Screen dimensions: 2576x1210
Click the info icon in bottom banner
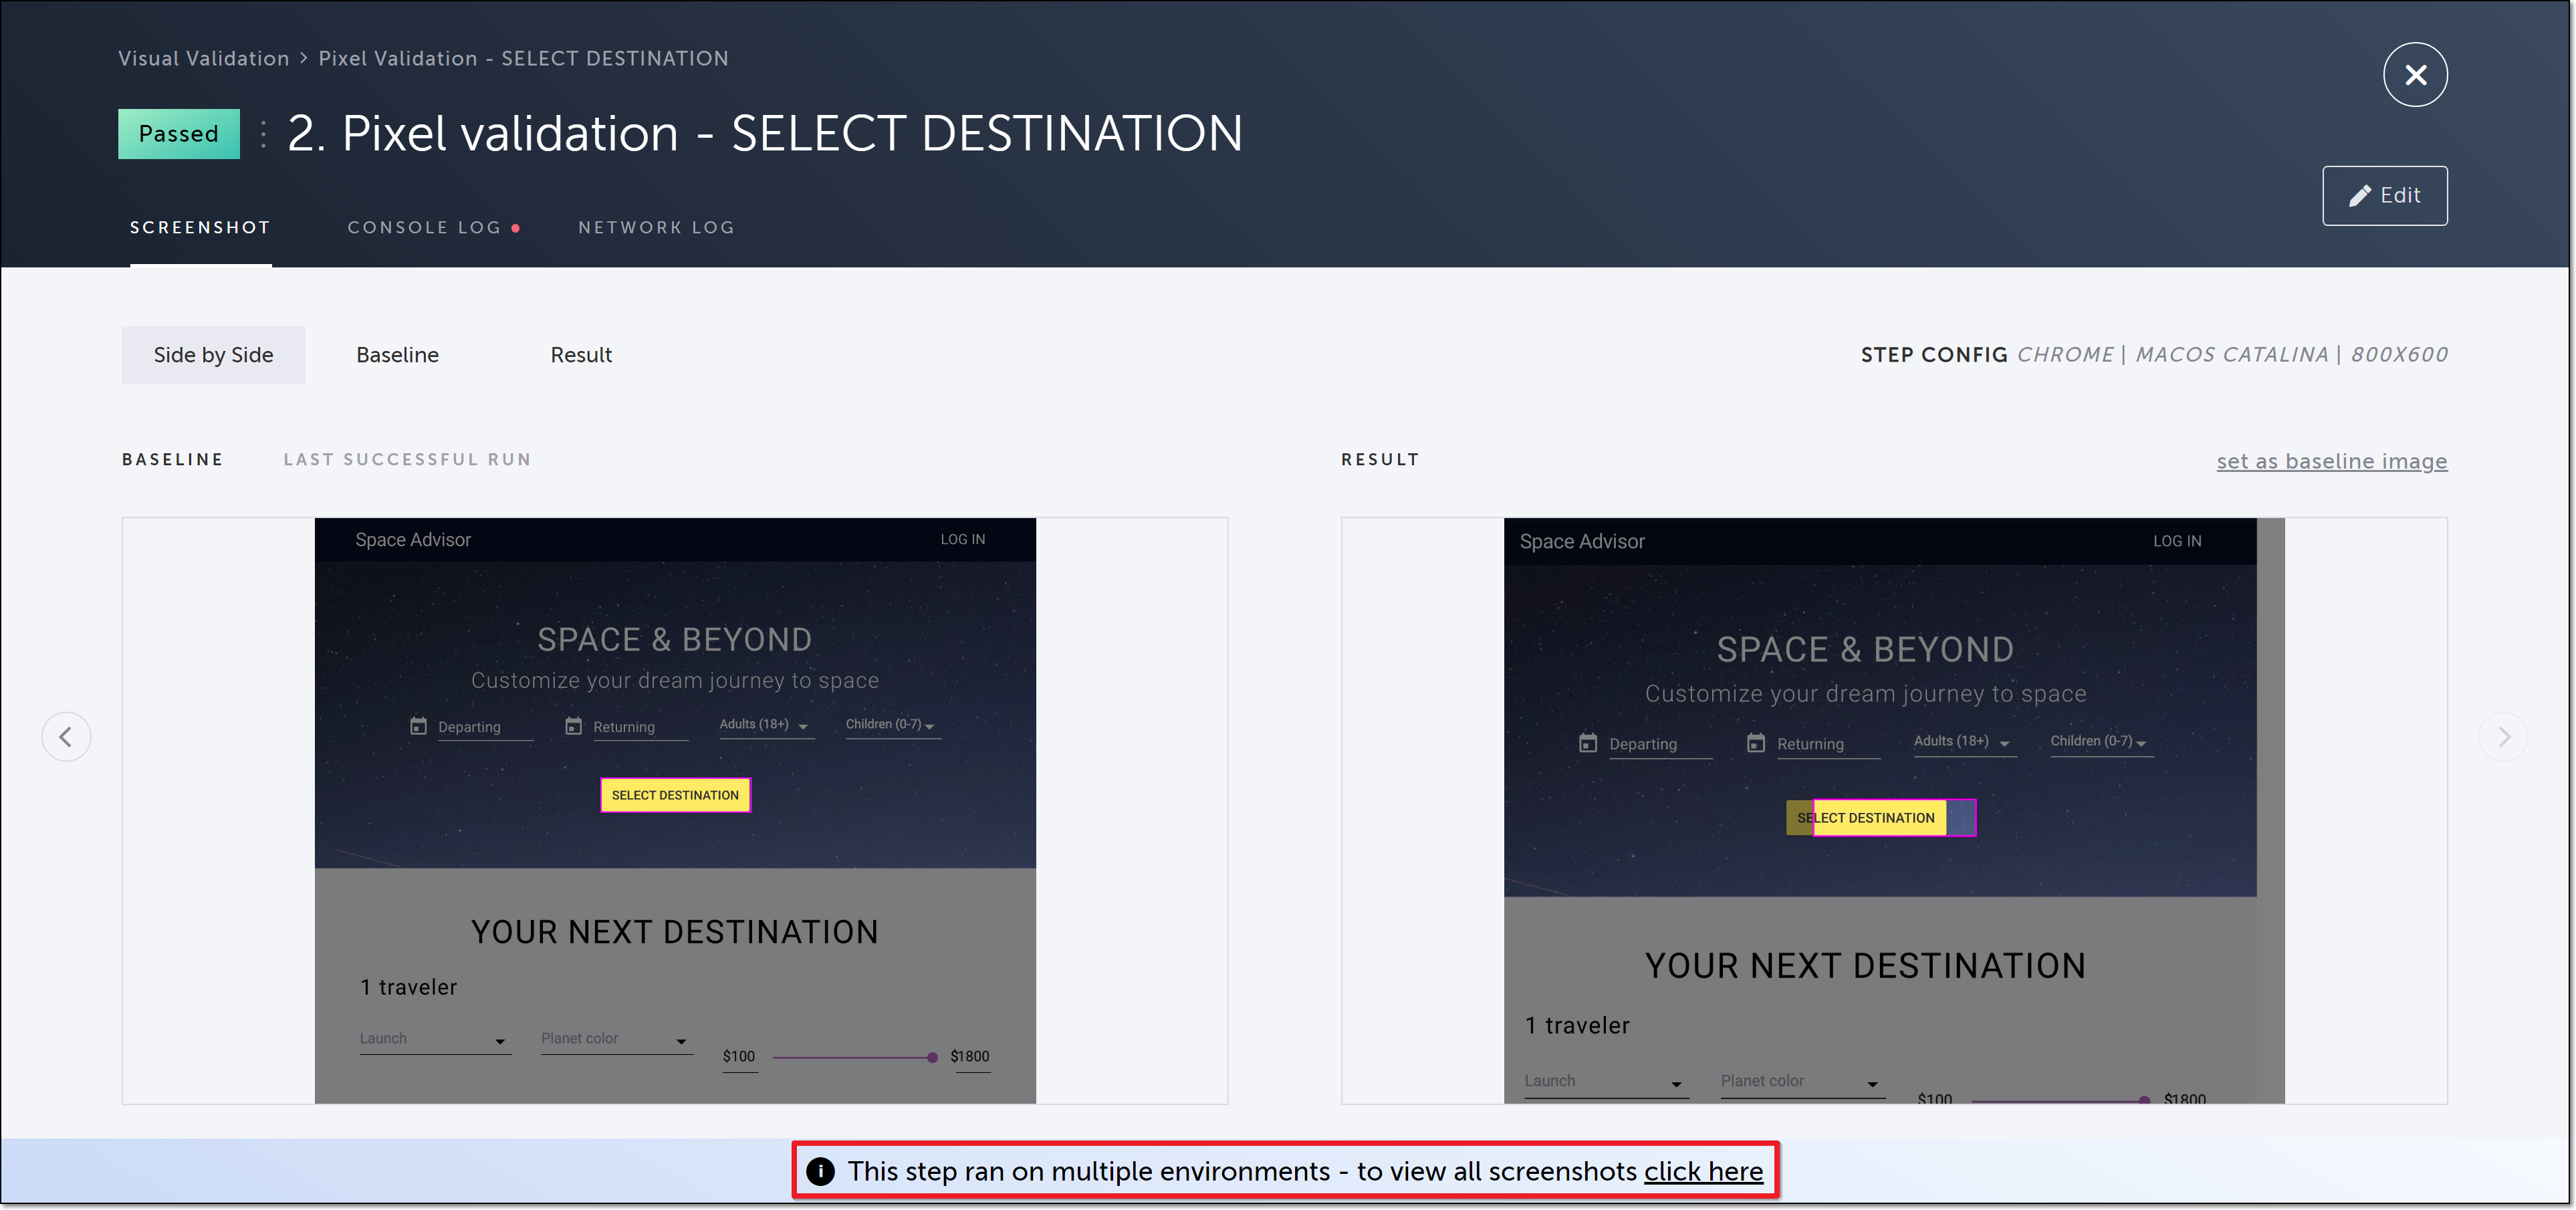click(820, 1171)
